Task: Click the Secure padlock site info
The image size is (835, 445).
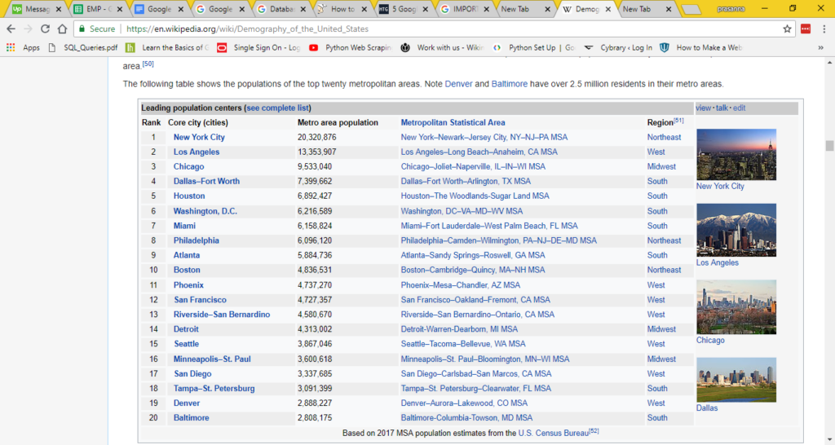Action: click(98, 29)
